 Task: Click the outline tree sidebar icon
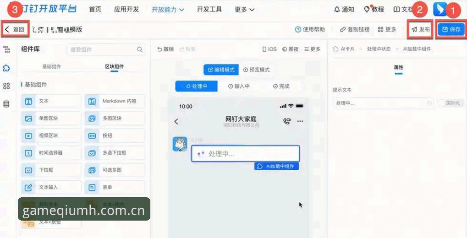[6, 50]
